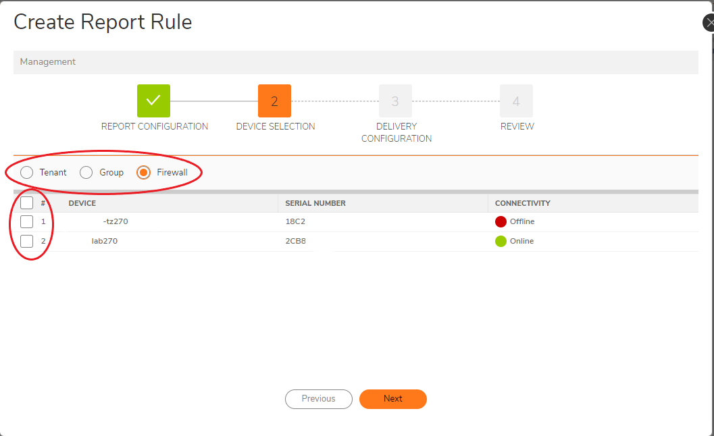Select the Tenant radio button
This screenshot has height=436, width=714.
point(27,172)
